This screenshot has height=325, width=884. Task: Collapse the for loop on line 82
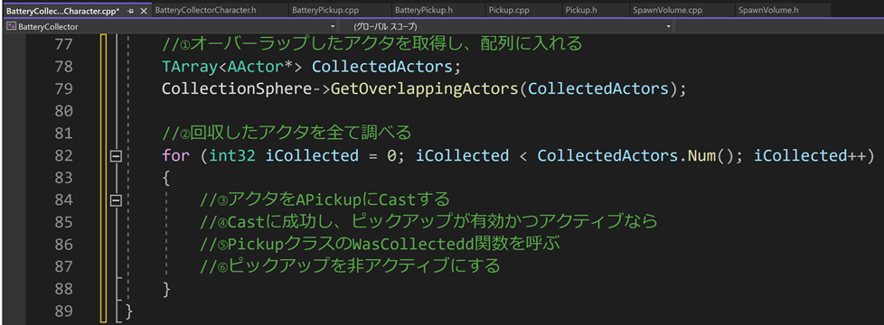[116, 156]
